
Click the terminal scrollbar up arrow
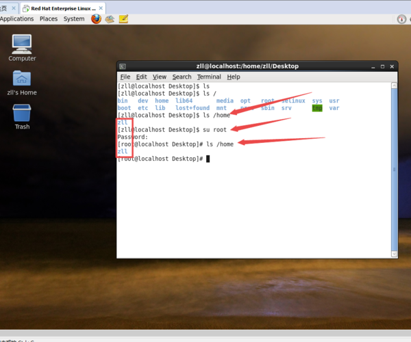point(395,86)
